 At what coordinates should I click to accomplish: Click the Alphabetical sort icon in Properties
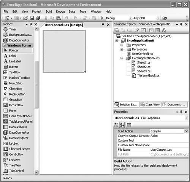point(122,125)
